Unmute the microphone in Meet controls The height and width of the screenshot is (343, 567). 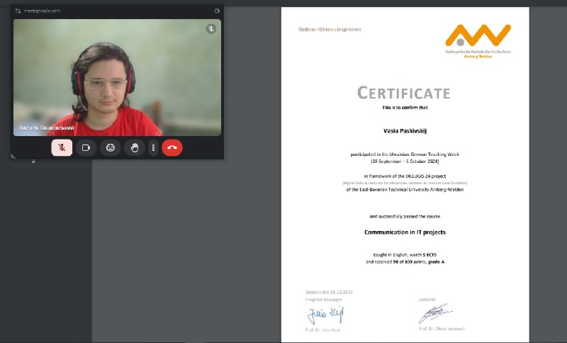pyautogui.click(x=62, y=147)
